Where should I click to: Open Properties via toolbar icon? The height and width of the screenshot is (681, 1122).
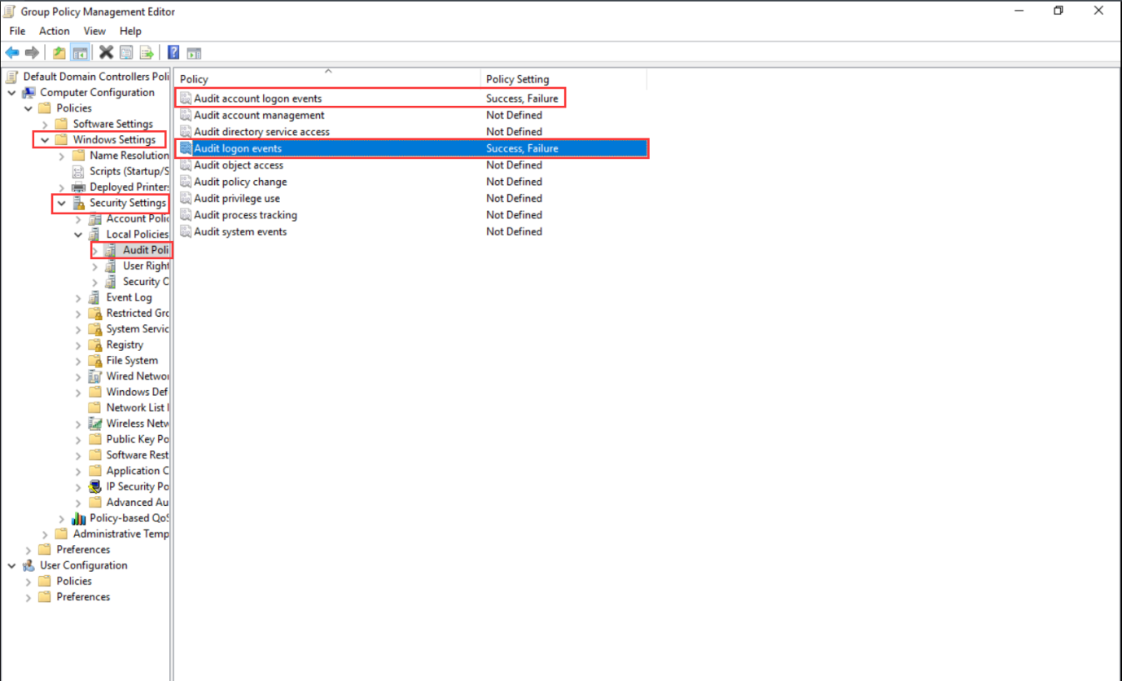[126, 53]
